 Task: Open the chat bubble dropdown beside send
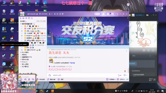coord(126,75)
